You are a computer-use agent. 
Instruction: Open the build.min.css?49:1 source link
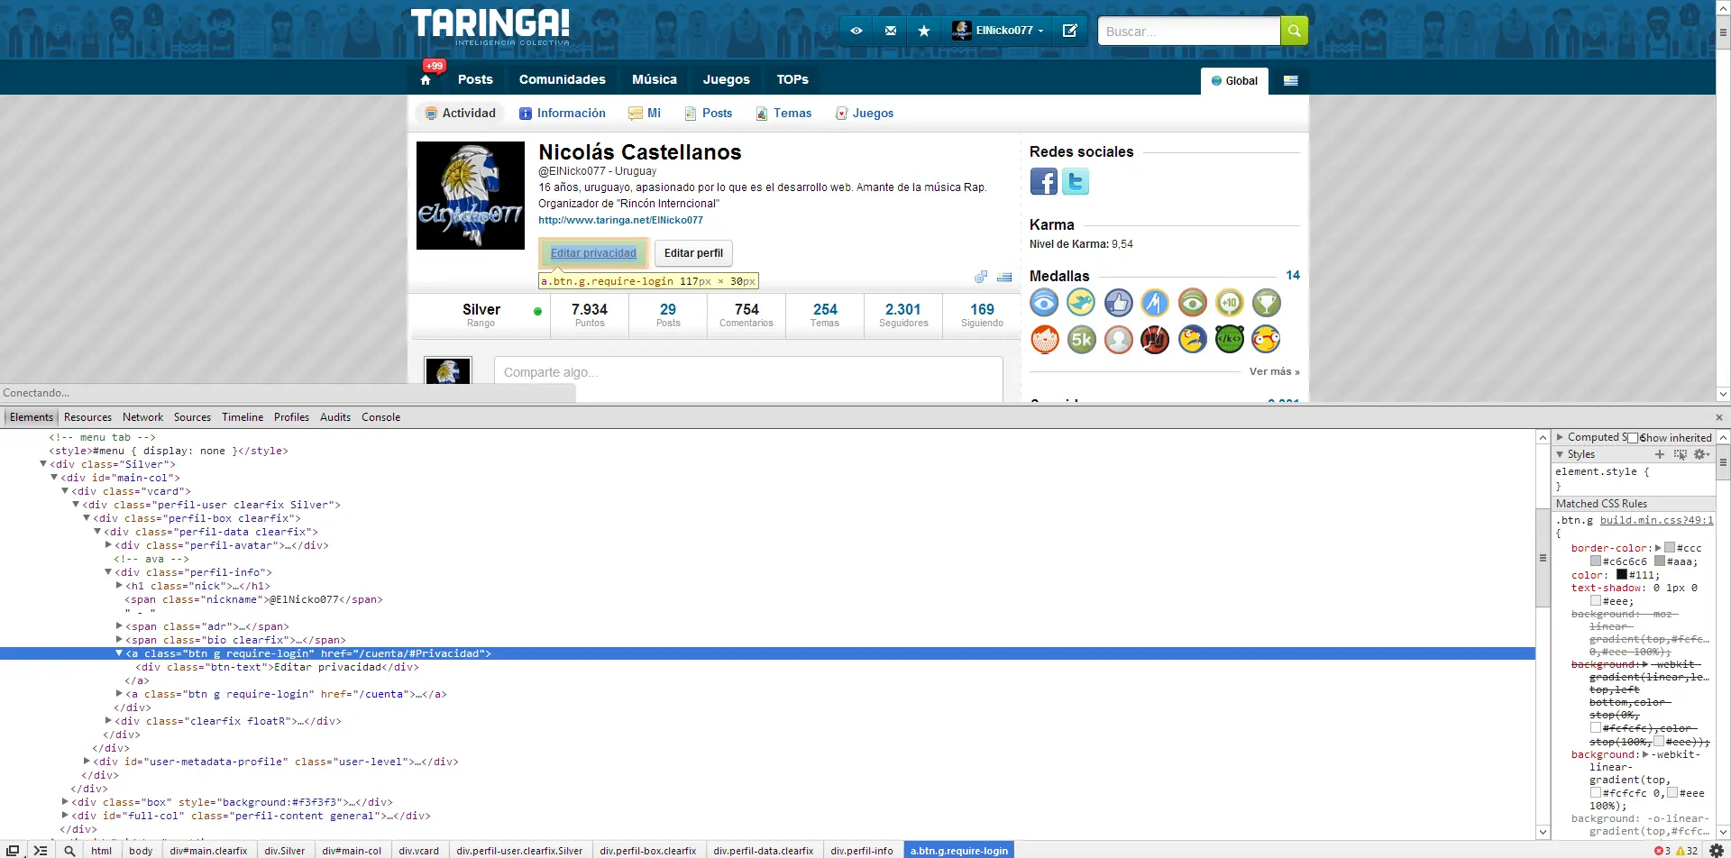pyautogui.click(x=1657, y=520)
